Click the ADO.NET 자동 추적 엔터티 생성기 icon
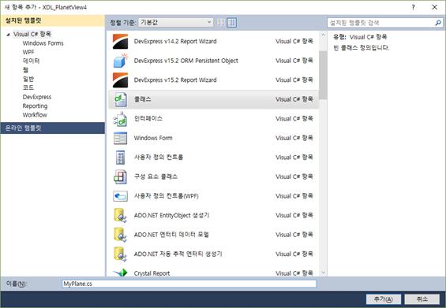446x308 pixels. [120, 254]
